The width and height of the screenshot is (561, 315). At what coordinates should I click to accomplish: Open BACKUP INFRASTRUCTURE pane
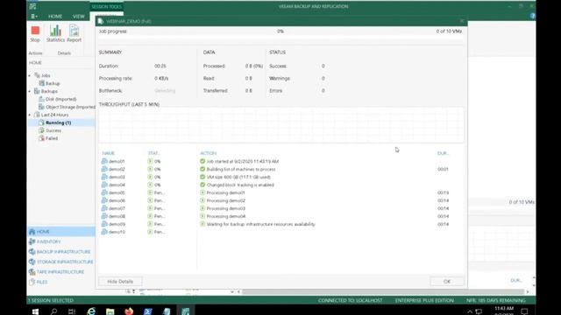pos(61,252)
